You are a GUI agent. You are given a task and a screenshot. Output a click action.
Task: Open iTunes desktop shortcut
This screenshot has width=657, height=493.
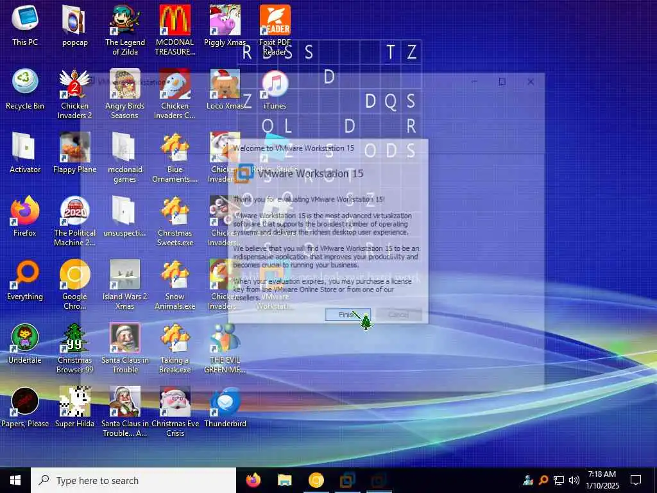click(275, 89)
